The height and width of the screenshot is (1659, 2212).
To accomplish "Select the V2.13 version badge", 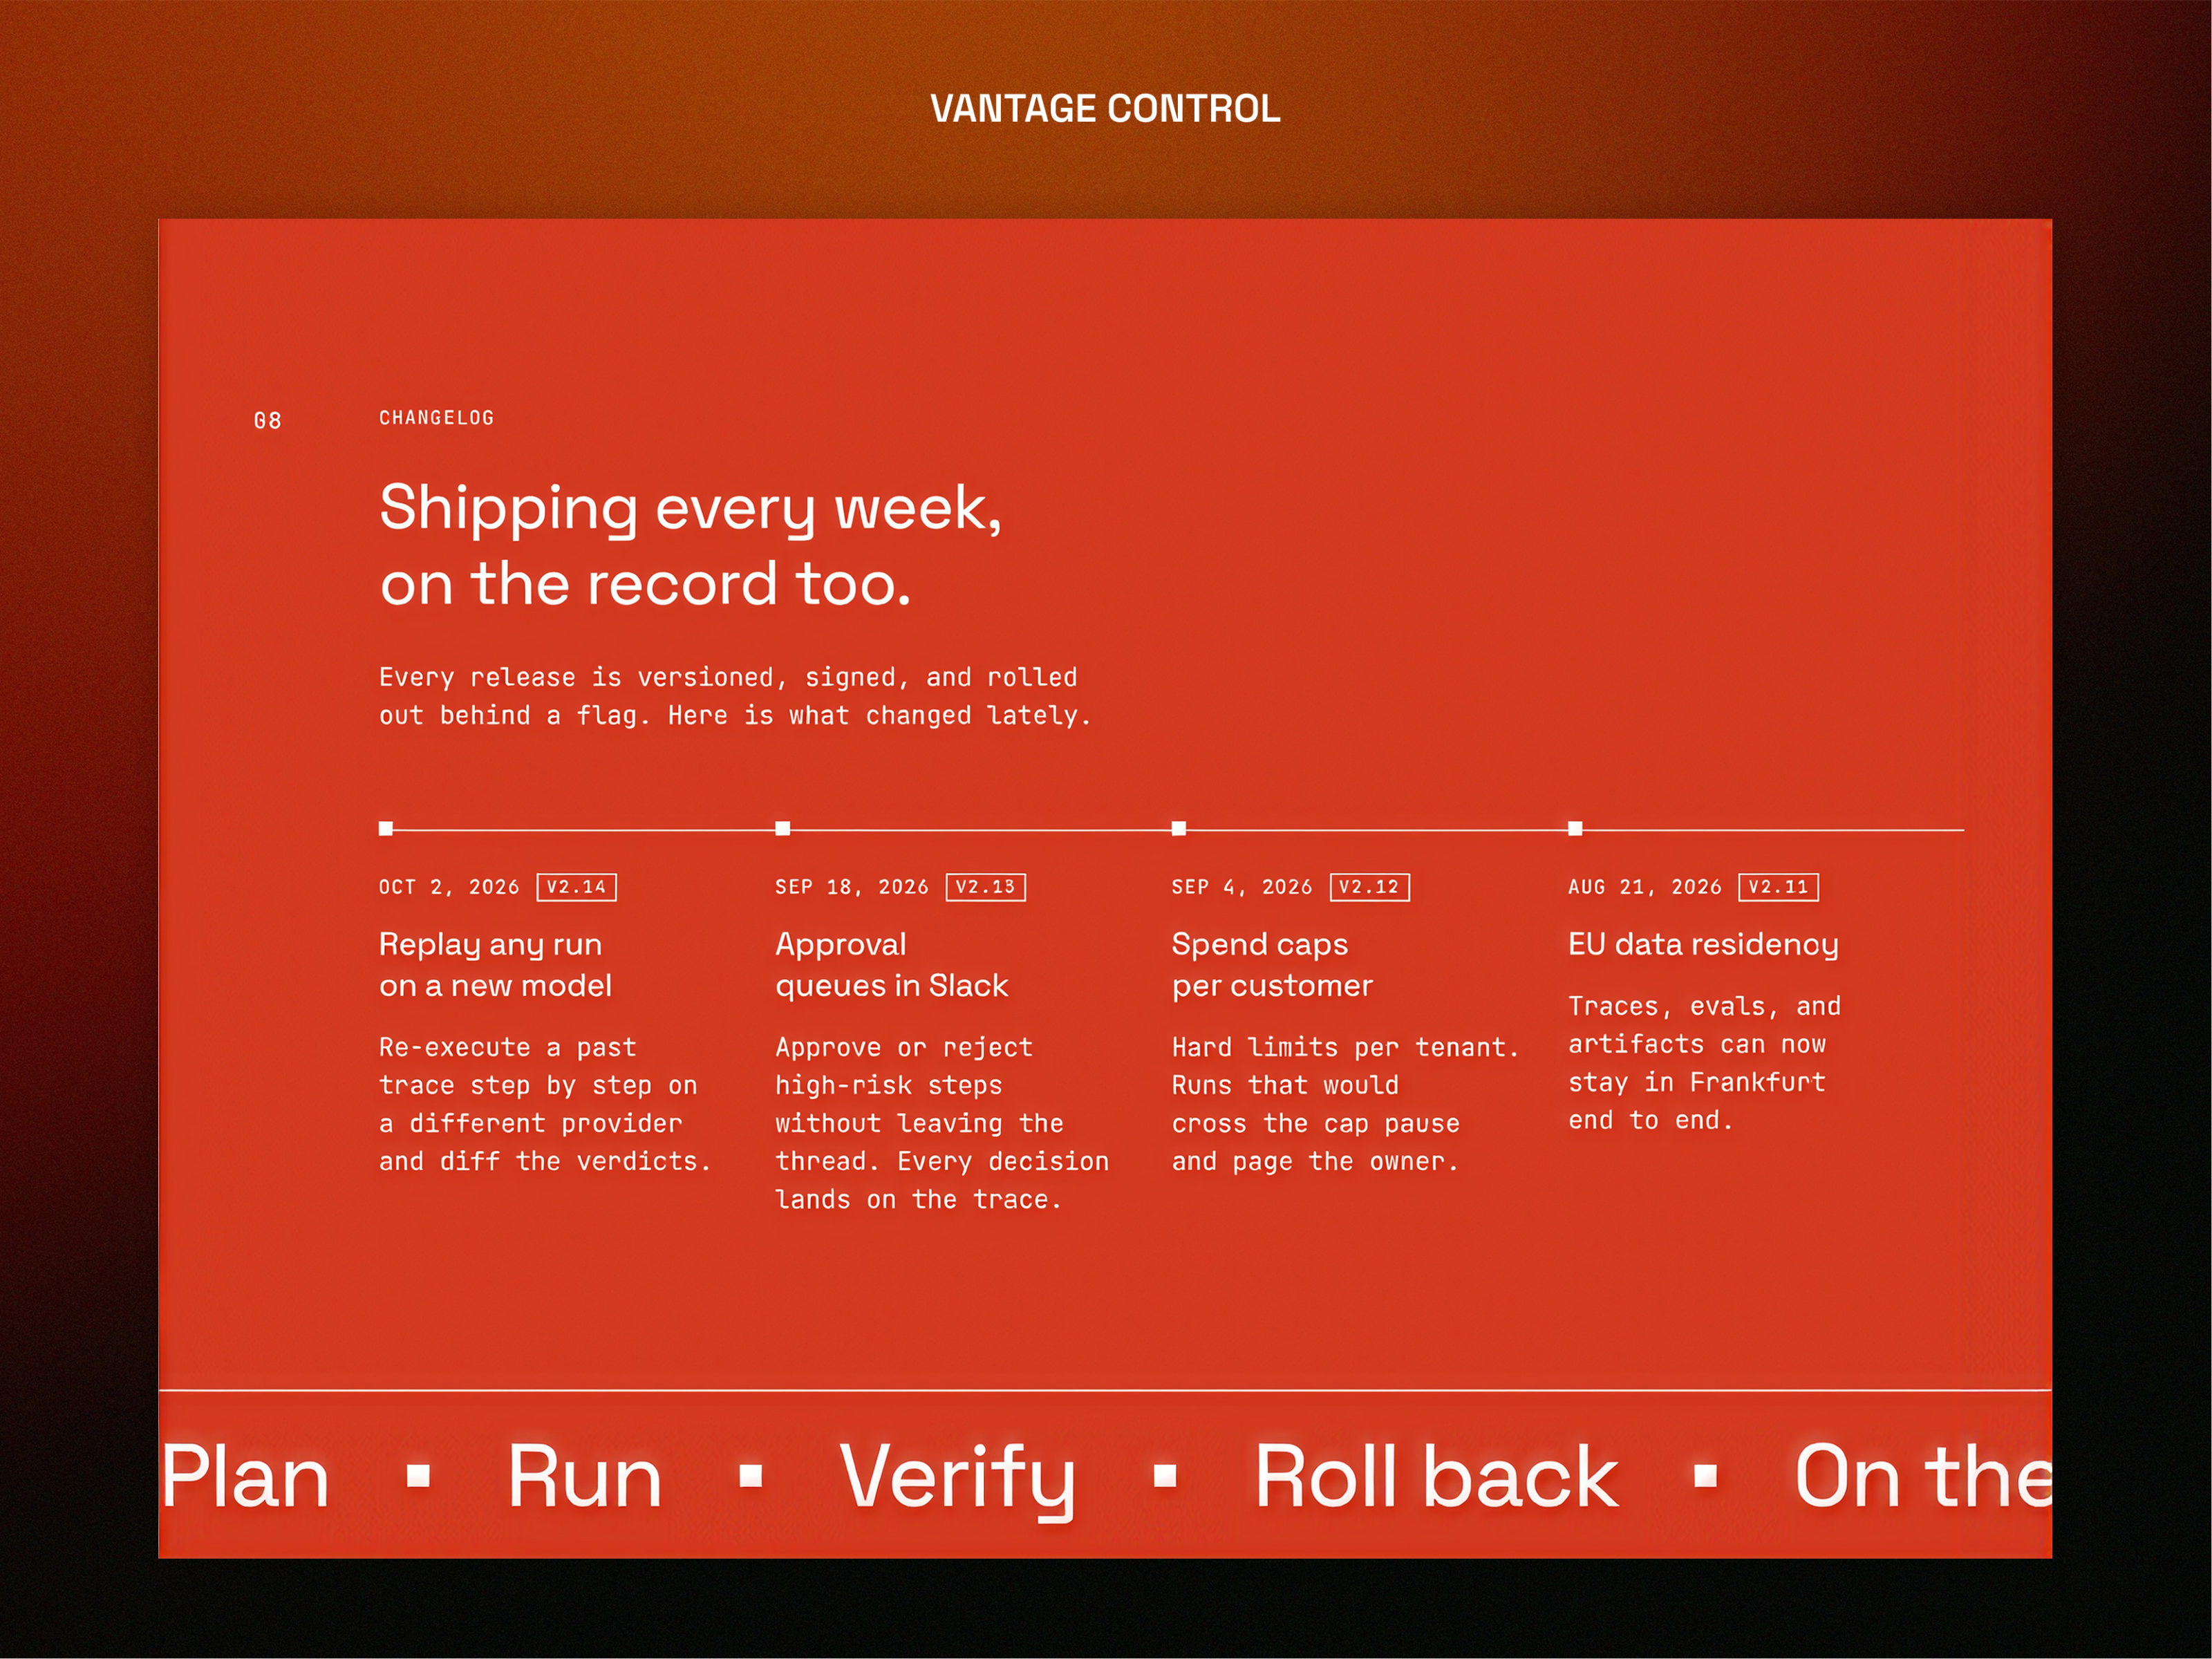I will click(x=986, y=887).
